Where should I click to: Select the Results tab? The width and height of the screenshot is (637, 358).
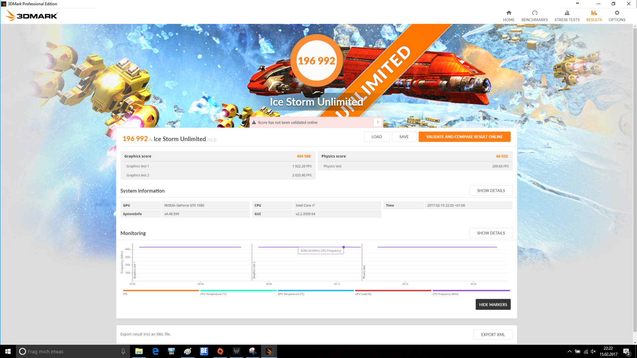[x=594, y=16]
